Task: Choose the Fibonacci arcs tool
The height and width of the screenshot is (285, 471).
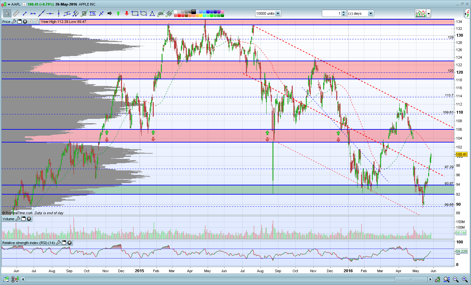Action: (x=161, y=13)
